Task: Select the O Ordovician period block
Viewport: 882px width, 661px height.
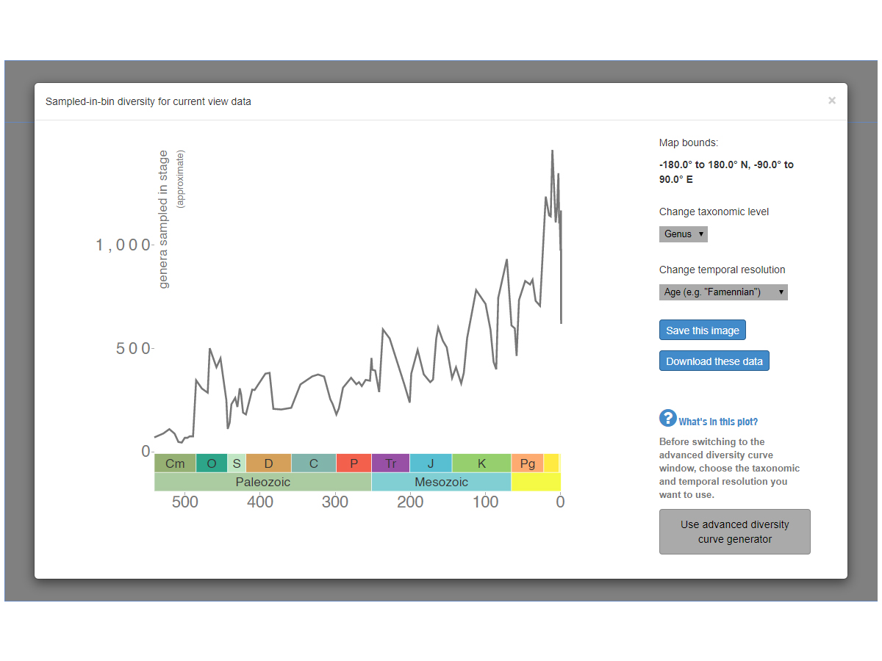Action: pos(212,463)
